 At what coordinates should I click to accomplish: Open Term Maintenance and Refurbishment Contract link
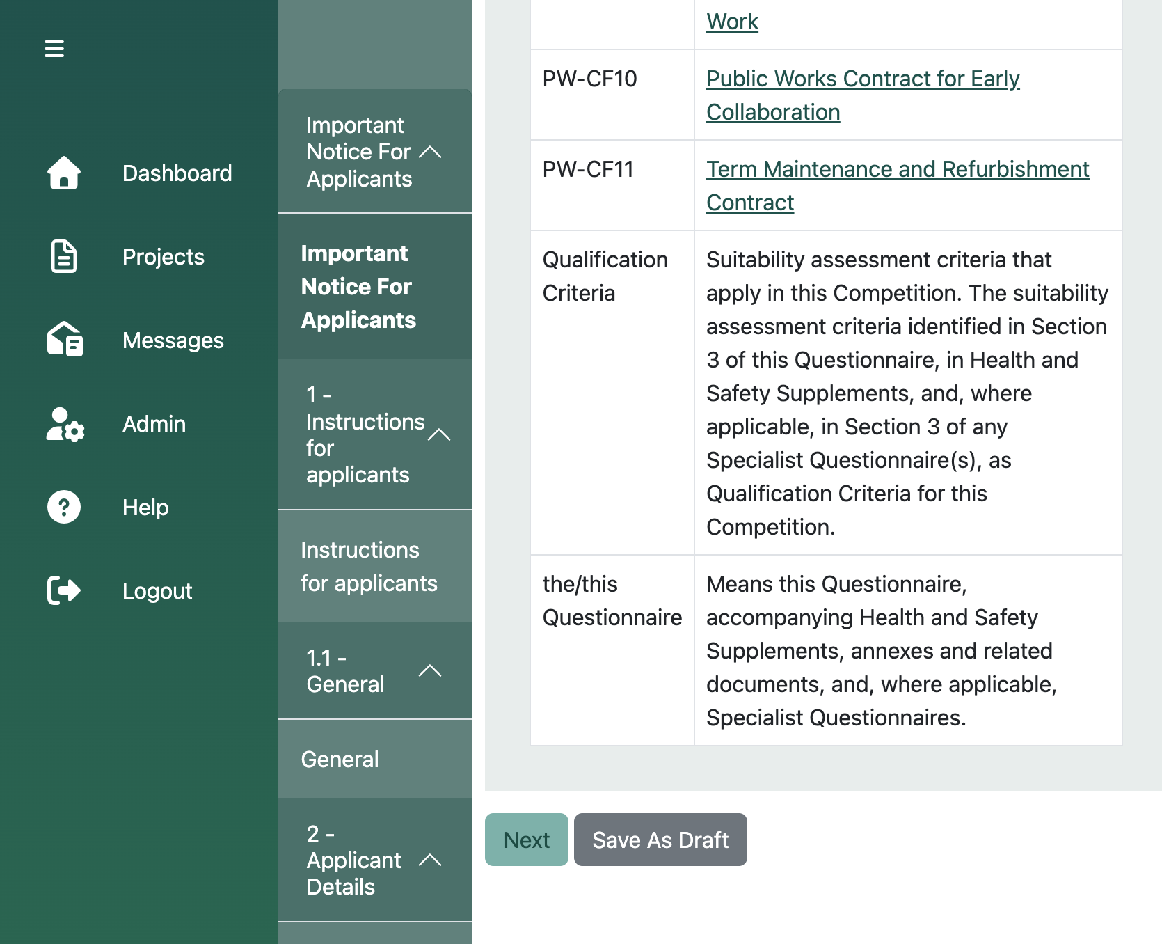coord(898,186)
